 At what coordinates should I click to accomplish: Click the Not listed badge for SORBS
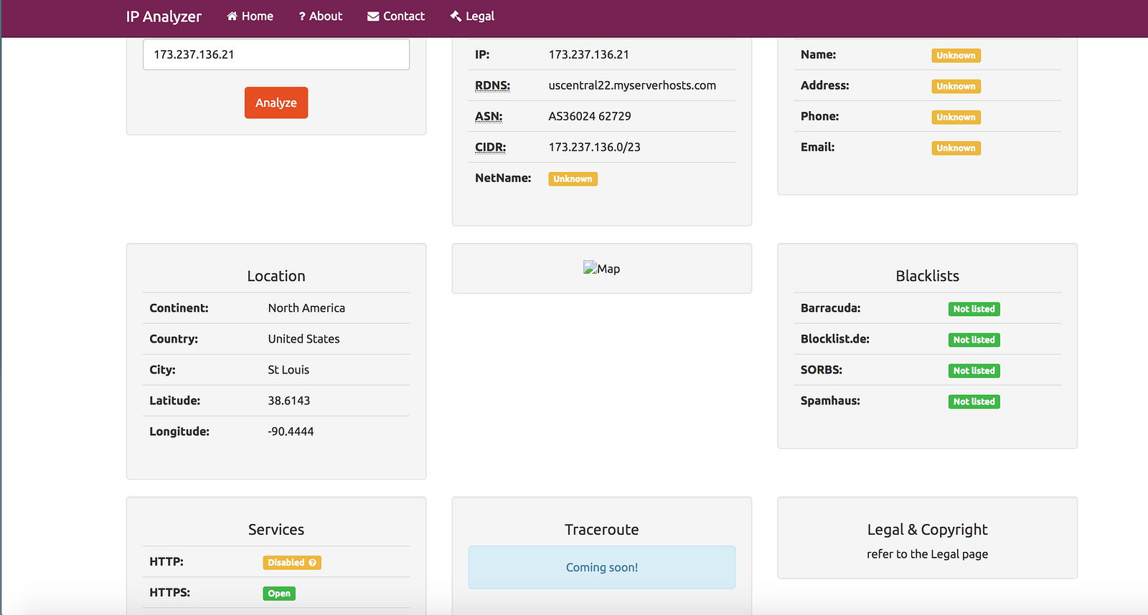[x=974, y=371]
